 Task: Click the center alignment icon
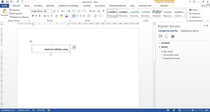[x=77, y=16]
